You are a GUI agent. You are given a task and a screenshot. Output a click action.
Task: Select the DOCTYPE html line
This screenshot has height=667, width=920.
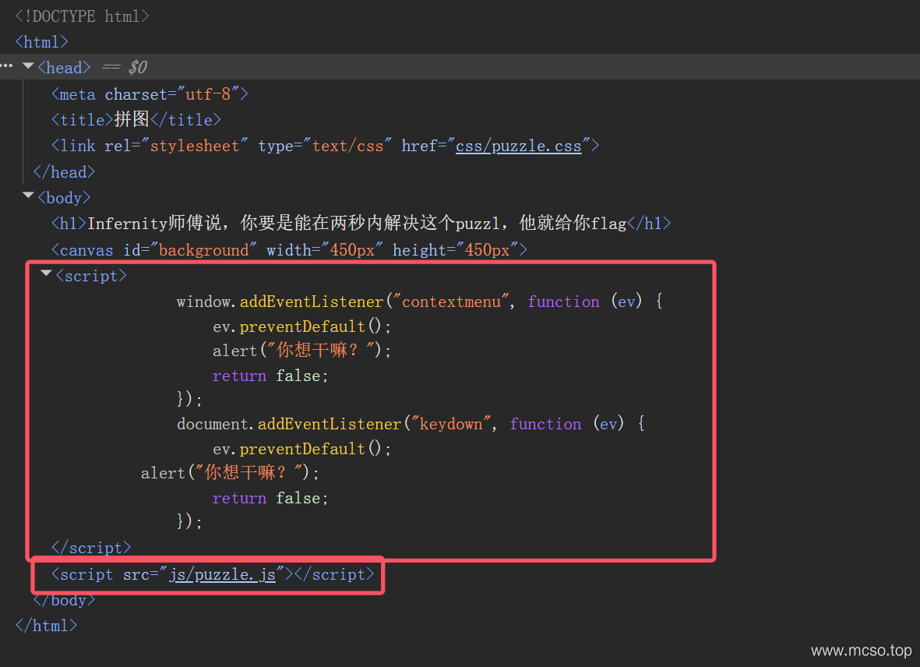pyautogui.click(x=82, y=16)
